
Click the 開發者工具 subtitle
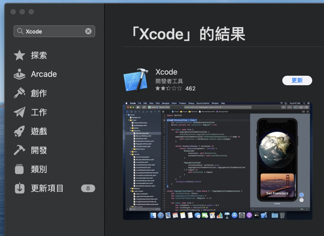tap(169, 81)
